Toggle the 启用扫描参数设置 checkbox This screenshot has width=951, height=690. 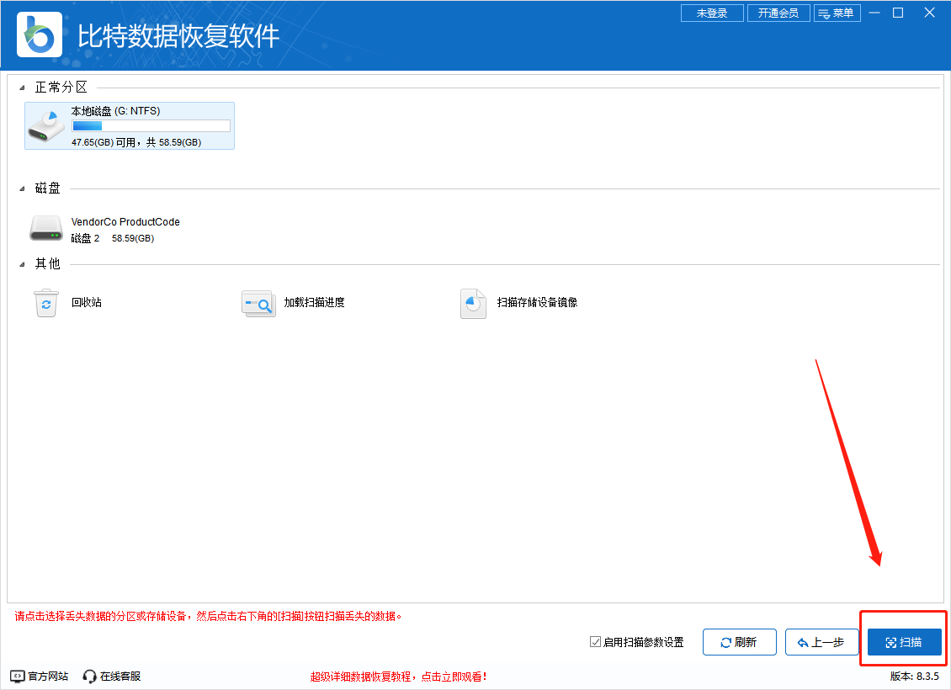tap(596, 641)
